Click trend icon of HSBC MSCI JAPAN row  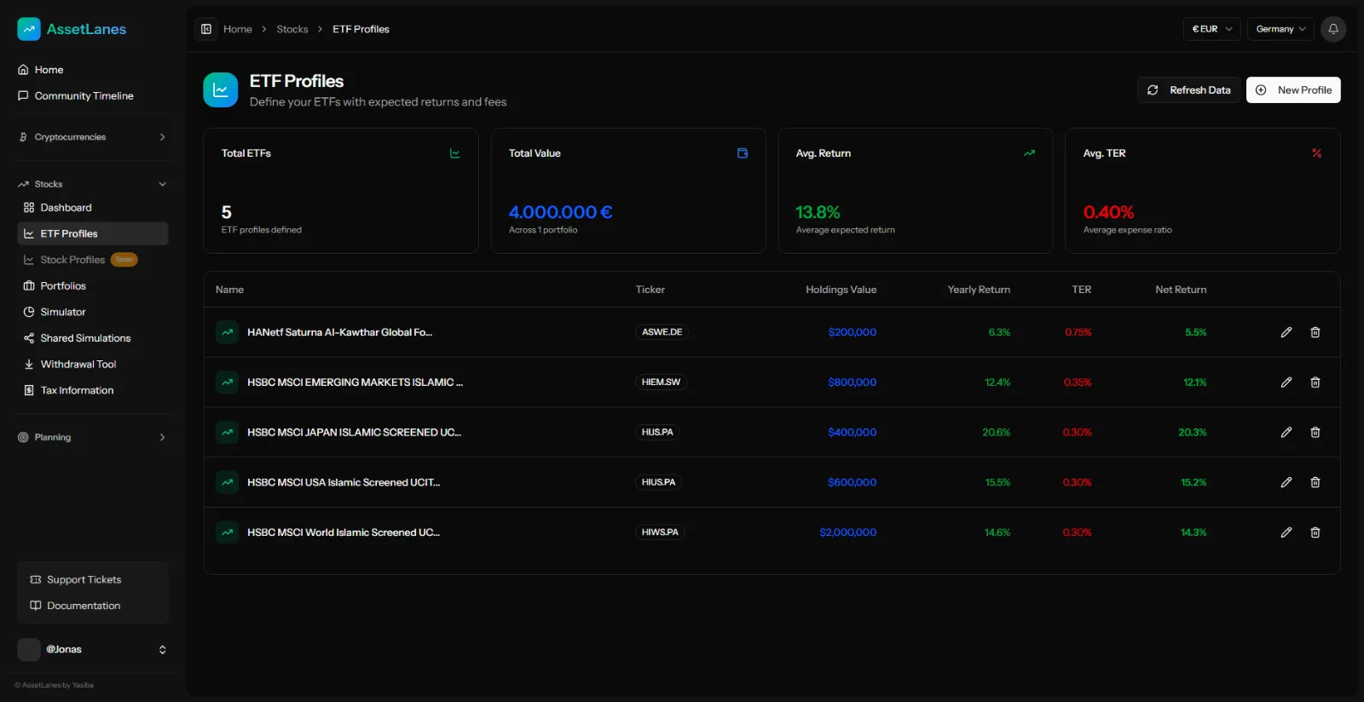(x=228, y=433)
